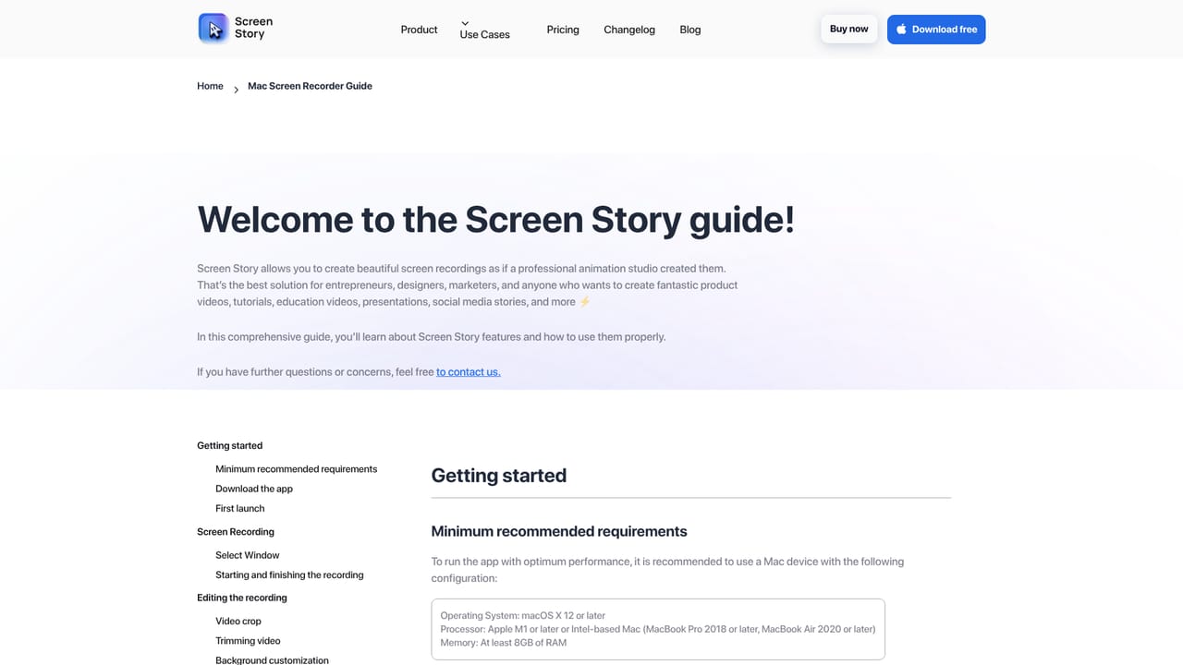Click Mac Screen Recorder Guide breadcrumb

coord(310,86)
